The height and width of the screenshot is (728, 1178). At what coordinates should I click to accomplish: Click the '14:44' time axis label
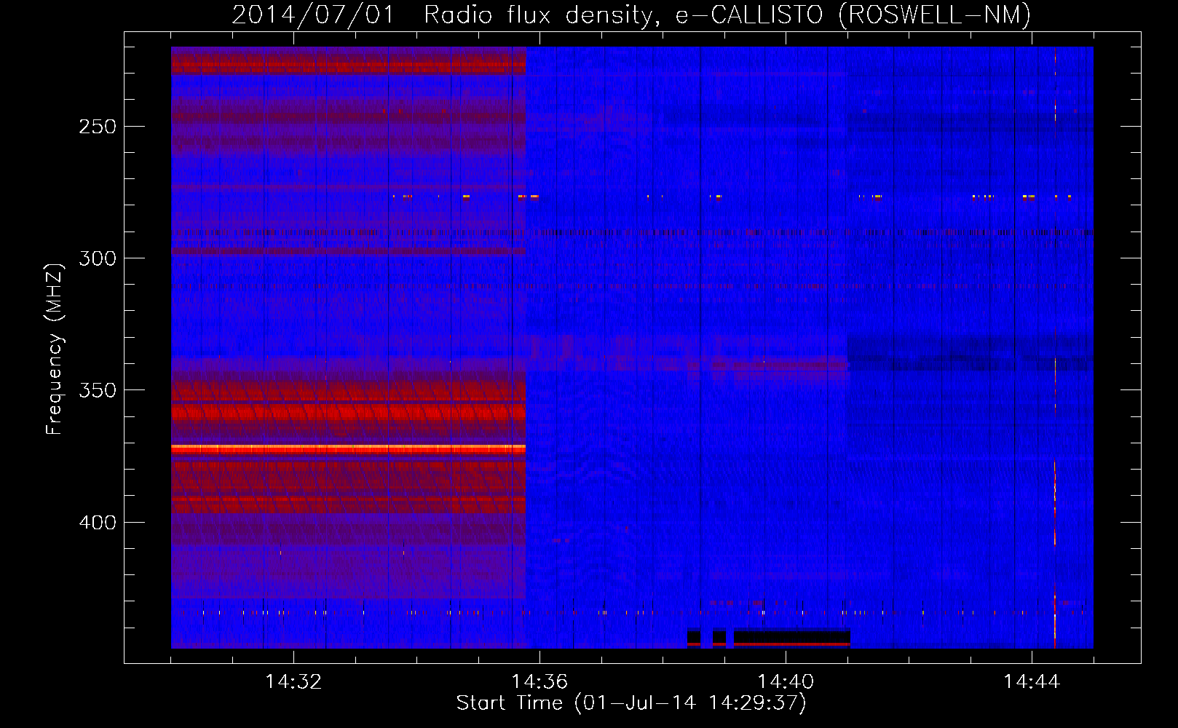[x=1032, y=682]
